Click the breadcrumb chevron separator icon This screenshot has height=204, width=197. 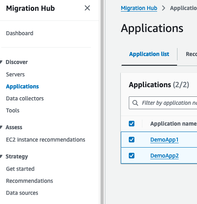[x=164, y=8]
